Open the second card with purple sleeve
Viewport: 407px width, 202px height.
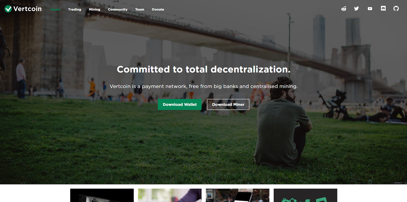click(x=170, y=195)
